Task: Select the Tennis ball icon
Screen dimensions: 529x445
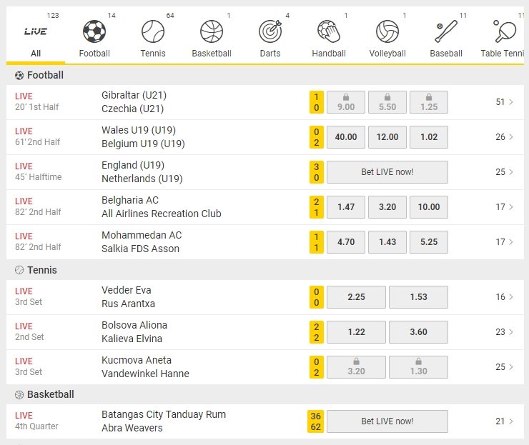Action: coord(153,31)
